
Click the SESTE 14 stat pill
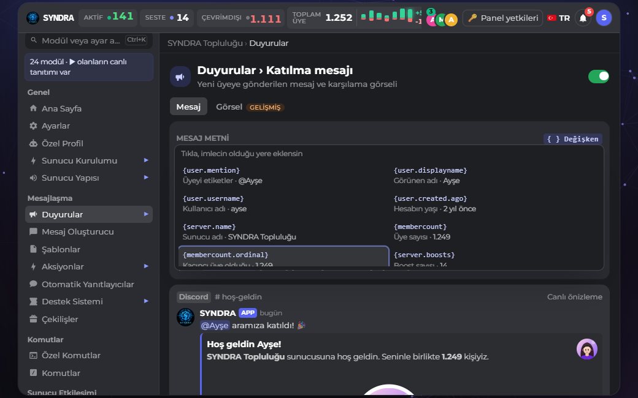click(167, 18)
